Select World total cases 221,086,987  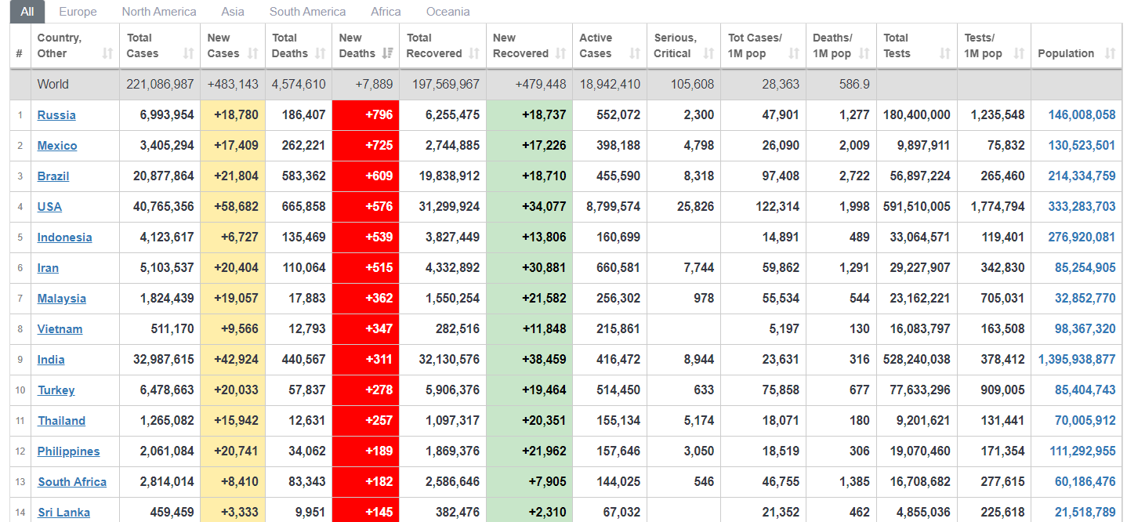click(160, 85)
